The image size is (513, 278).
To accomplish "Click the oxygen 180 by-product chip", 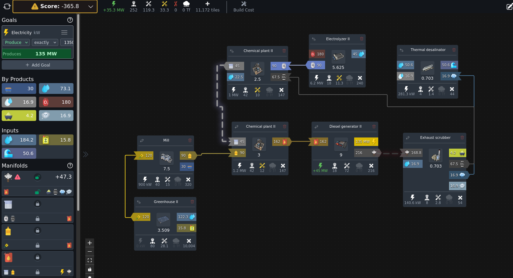I will click(56, 102).
